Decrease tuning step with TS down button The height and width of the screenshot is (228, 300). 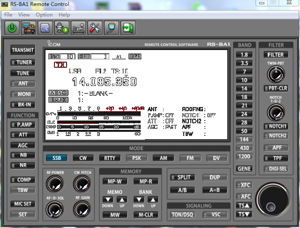coord(244,214)
